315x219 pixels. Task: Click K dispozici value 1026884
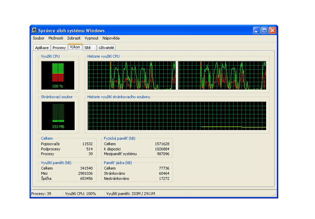tap(162, 149)
